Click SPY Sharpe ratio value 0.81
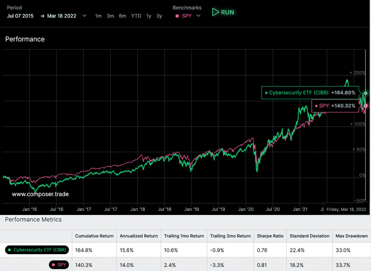This screenshot has width=371, height=271. [262, 265]
